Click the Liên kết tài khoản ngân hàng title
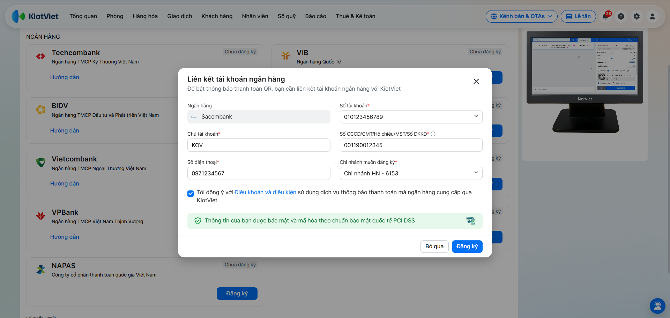670x318 pixels. (236, 79)
